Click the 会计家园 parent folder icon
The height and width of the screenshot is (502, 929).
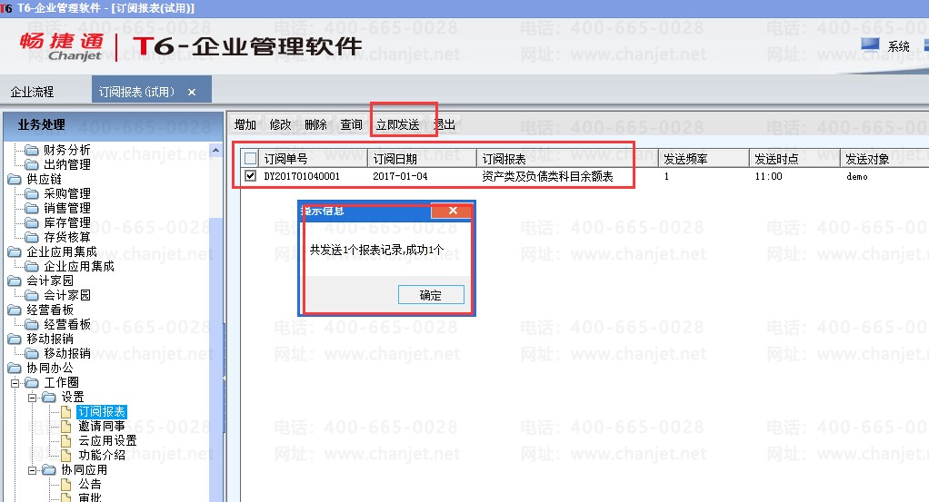click(x=15, y=281)
